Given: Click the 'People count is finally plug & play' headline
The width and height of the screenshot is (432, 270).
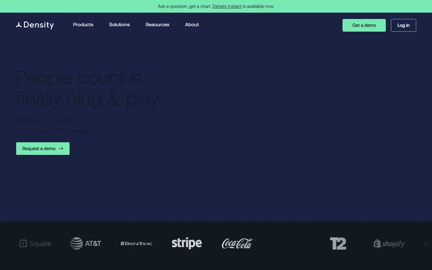Looking at the screenshot, I should pyautogui.click(x=87, y=88).
